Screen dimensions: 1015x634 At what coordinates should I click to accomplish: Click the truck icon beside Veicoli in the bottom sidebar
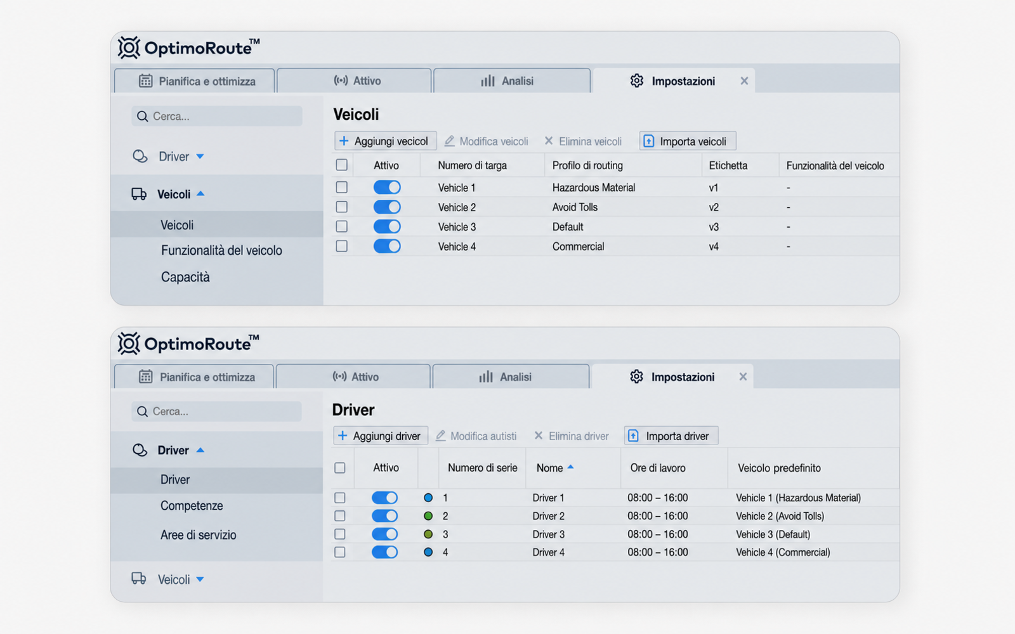point(139,578)
